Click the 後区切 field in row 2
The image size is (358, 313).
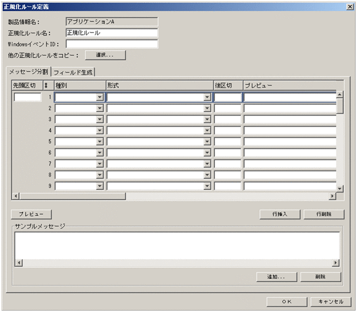228,108
